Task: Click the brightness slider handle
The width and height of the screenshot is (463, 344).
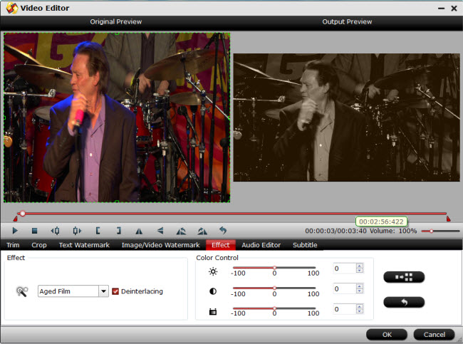Action: [274, 268]
